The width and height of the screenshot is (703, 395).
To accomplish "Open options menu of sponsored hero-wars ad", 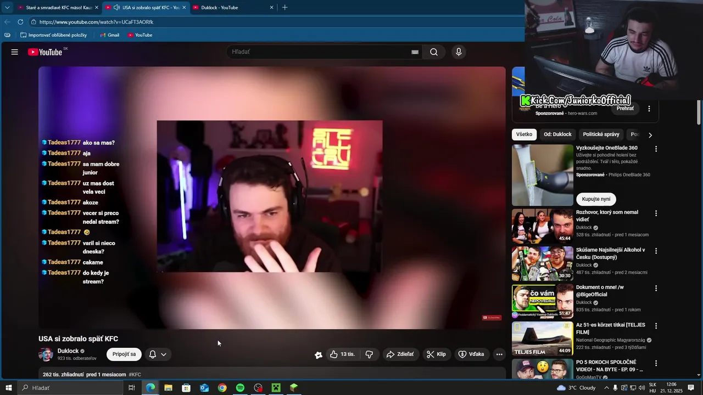I will click(x=649, y=109).
